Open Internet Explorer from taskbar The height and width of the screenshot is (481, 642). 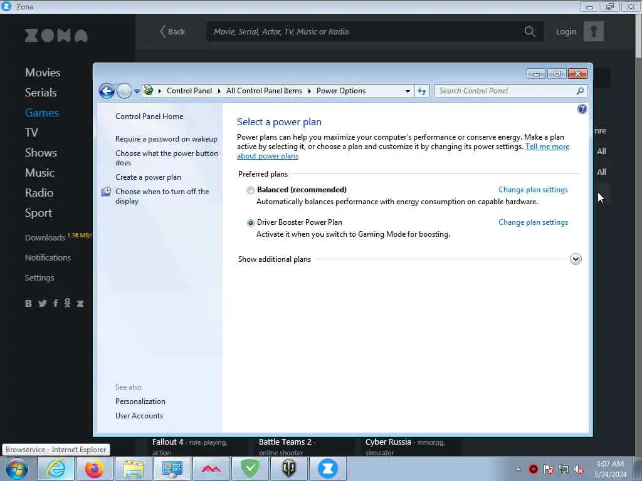click(56, 468)
